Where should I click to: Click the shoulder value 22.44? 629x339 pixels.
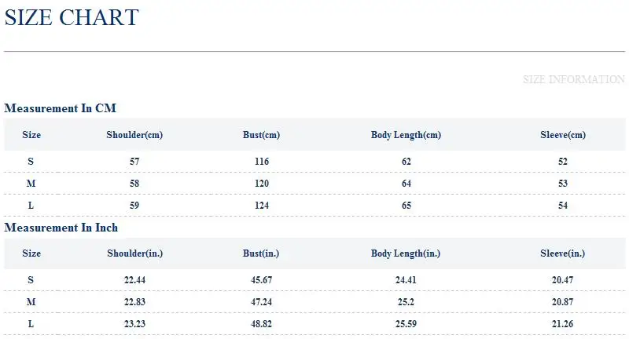pyautogui.click(x=134, y=280)
